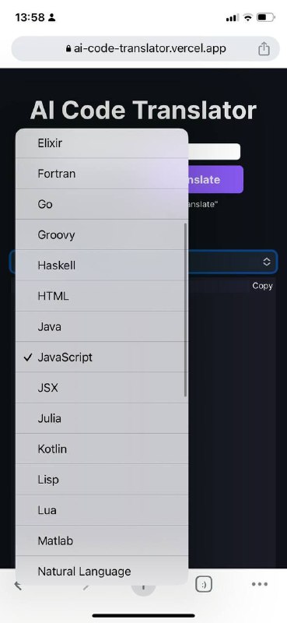Tap the AI Code Translator heading

(x=143, y=110)
